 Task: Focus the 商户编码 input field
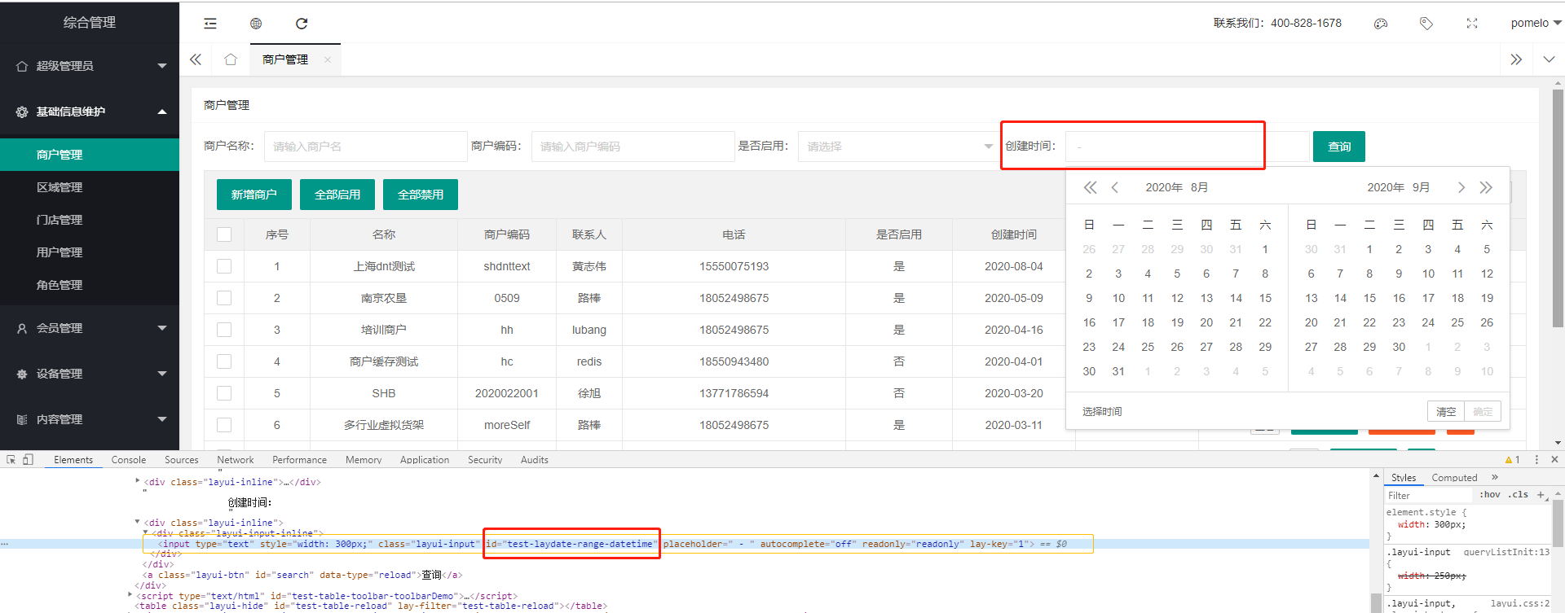(x=633, y=147)
